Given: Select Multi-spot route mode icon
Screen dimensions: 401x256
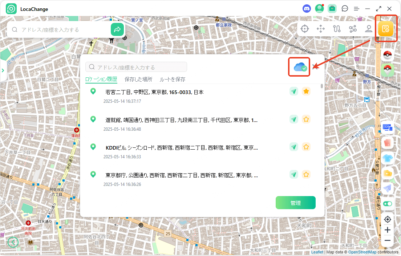Looking at the screenshot, I should point(353,29).
